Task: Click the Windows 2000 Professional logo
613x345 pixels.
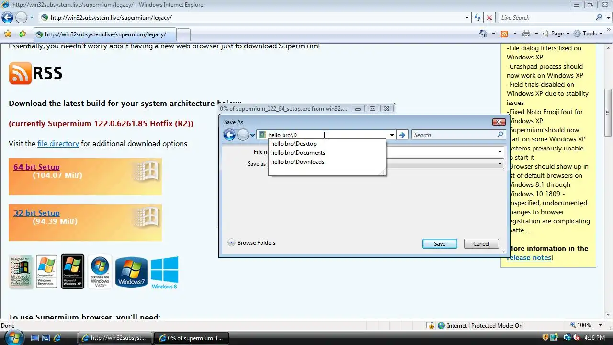Action: pyautogui.click(x=21, y=271)
